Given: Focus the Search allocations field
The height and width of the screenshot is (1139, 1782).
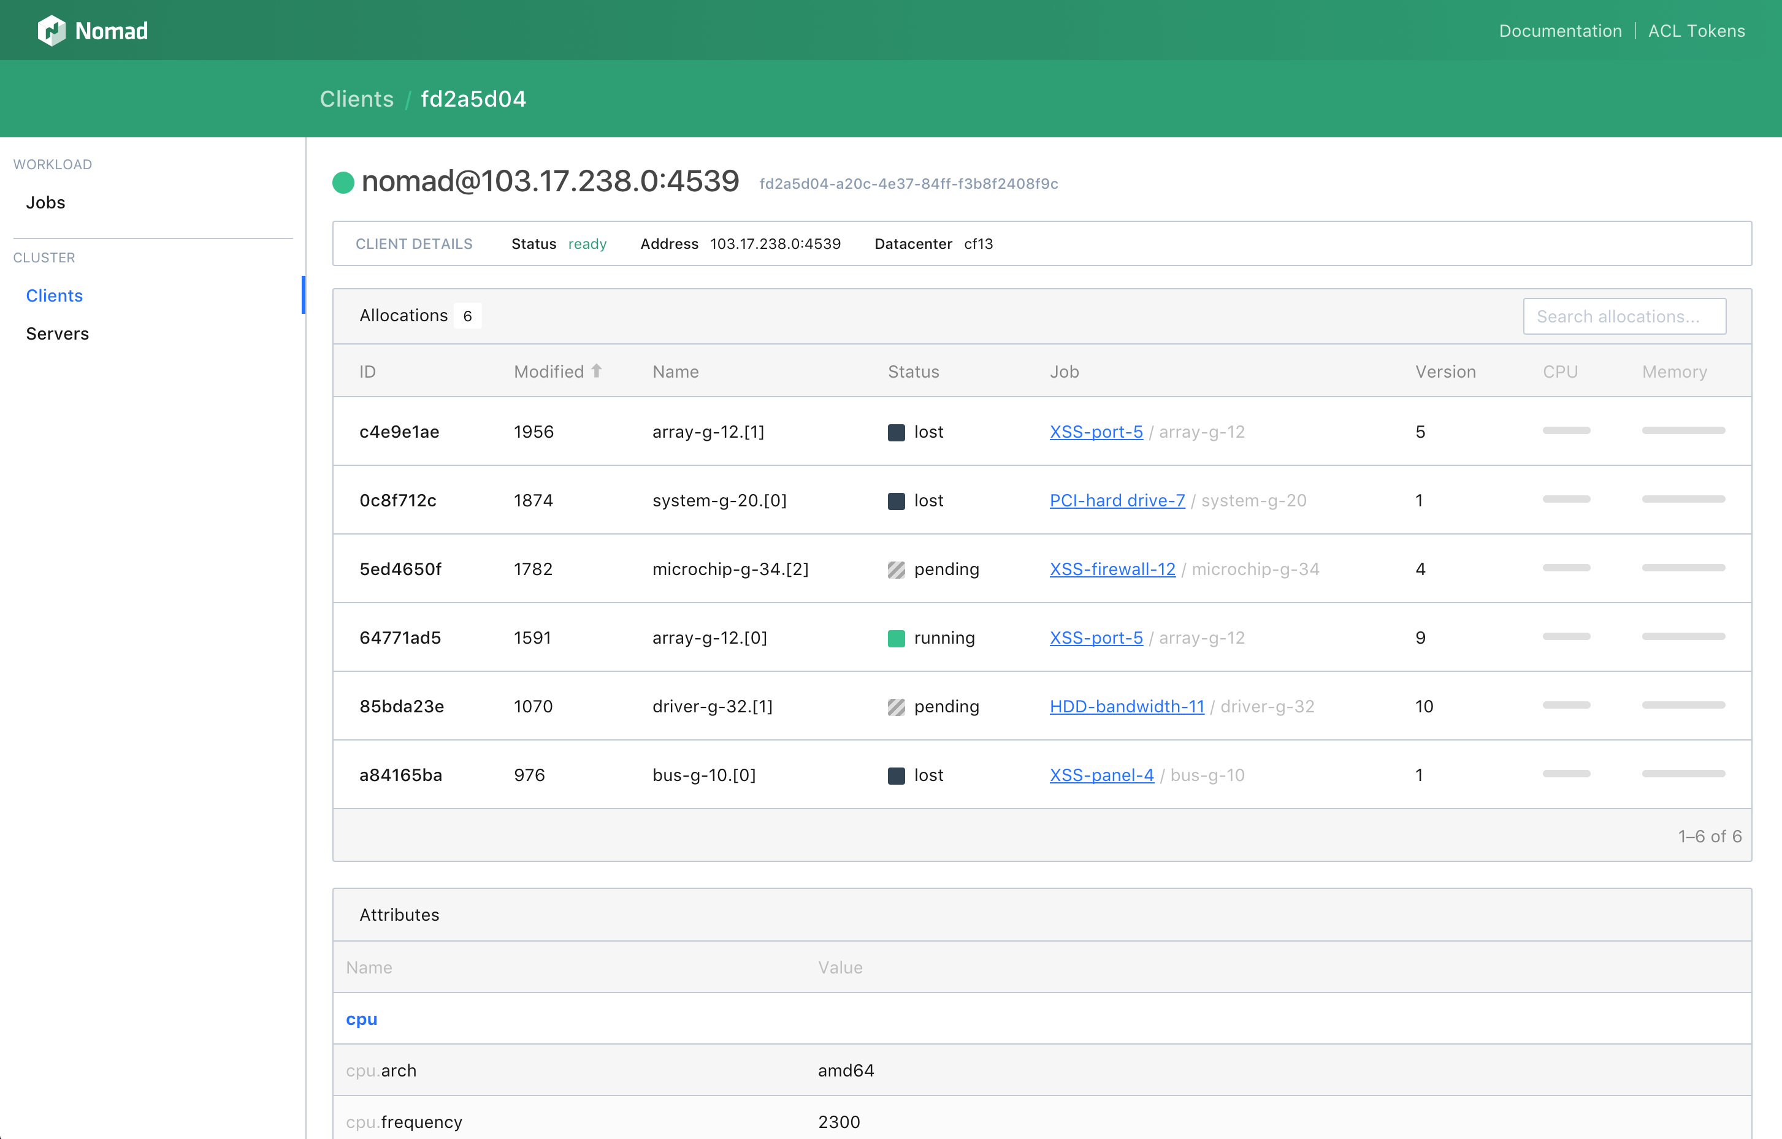Looking at the screenshot, I should [x=1624, y=316].
